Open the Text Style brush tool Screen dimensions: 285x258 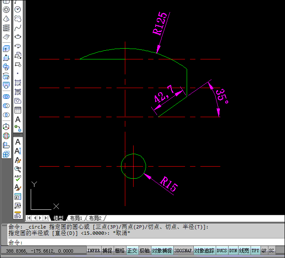[x=18, y=187]
